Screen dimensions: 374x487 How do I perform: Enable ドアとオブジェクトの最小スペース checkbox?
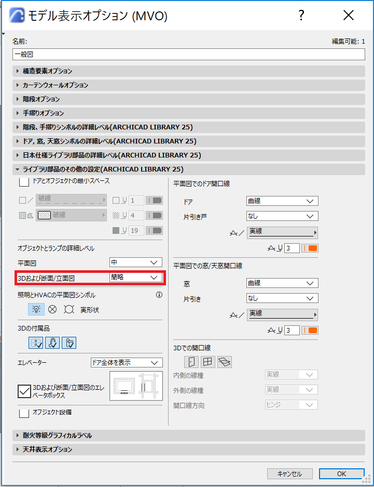(24, 181)
